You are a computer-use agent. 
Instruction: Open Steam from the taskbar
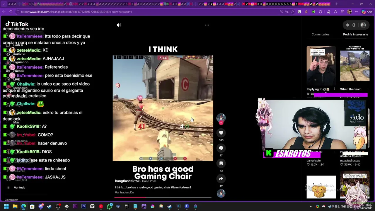tap(49, 206)
